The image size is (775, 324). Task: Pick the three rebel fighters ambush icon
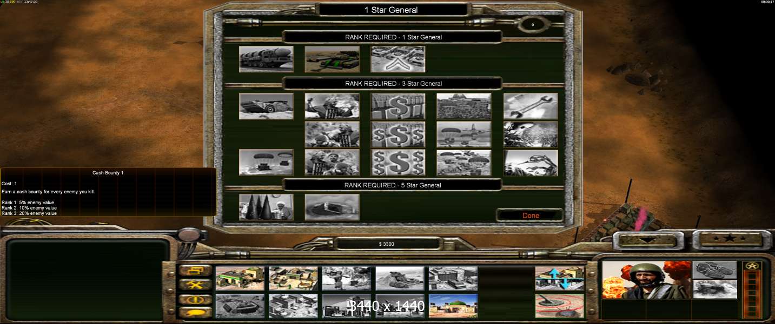click(x=332, y=163)
